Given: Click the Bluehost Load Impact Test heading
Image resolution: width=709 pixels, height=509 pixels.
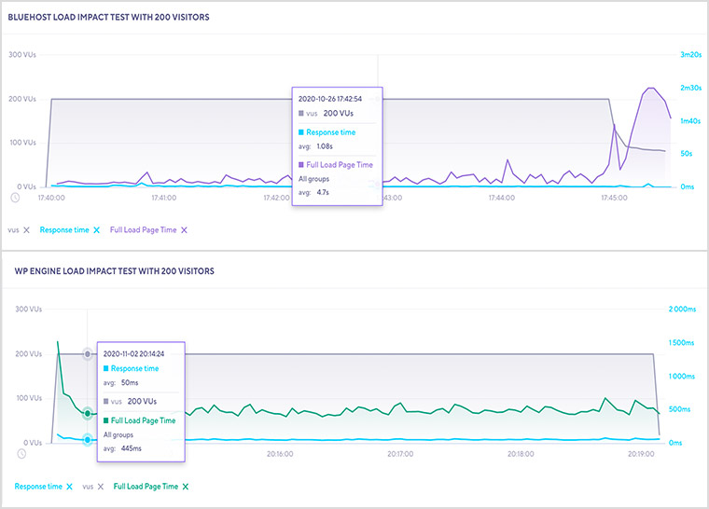Looking at the screenshot, I should tap(108, 17).
